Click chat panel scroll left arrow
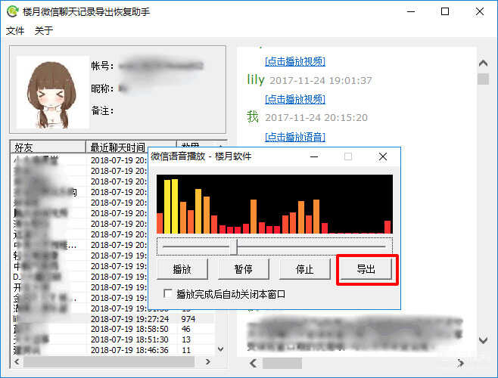Image resolution: width=498 pixels, height=378 pixels. point(253,364)
